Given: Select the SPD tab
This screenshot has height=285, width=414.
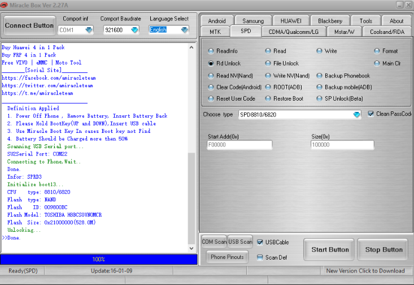Looking at the screenshot, I should pyautogui.click(x=246, y=31).
